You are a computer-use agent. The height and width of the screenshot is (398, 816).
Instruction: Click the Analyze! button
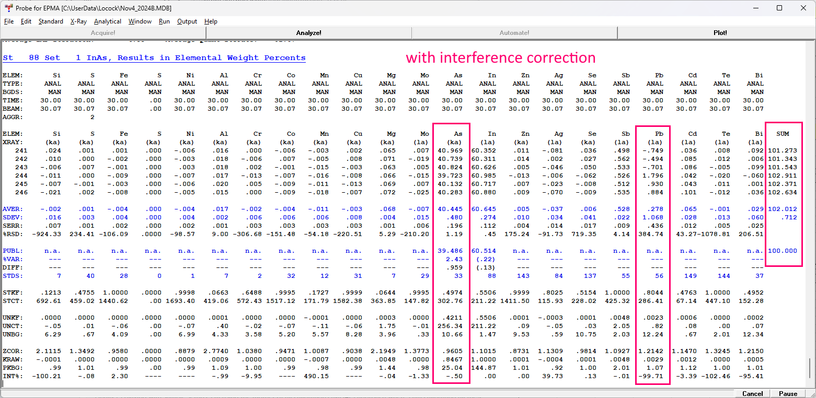point(309,33)
